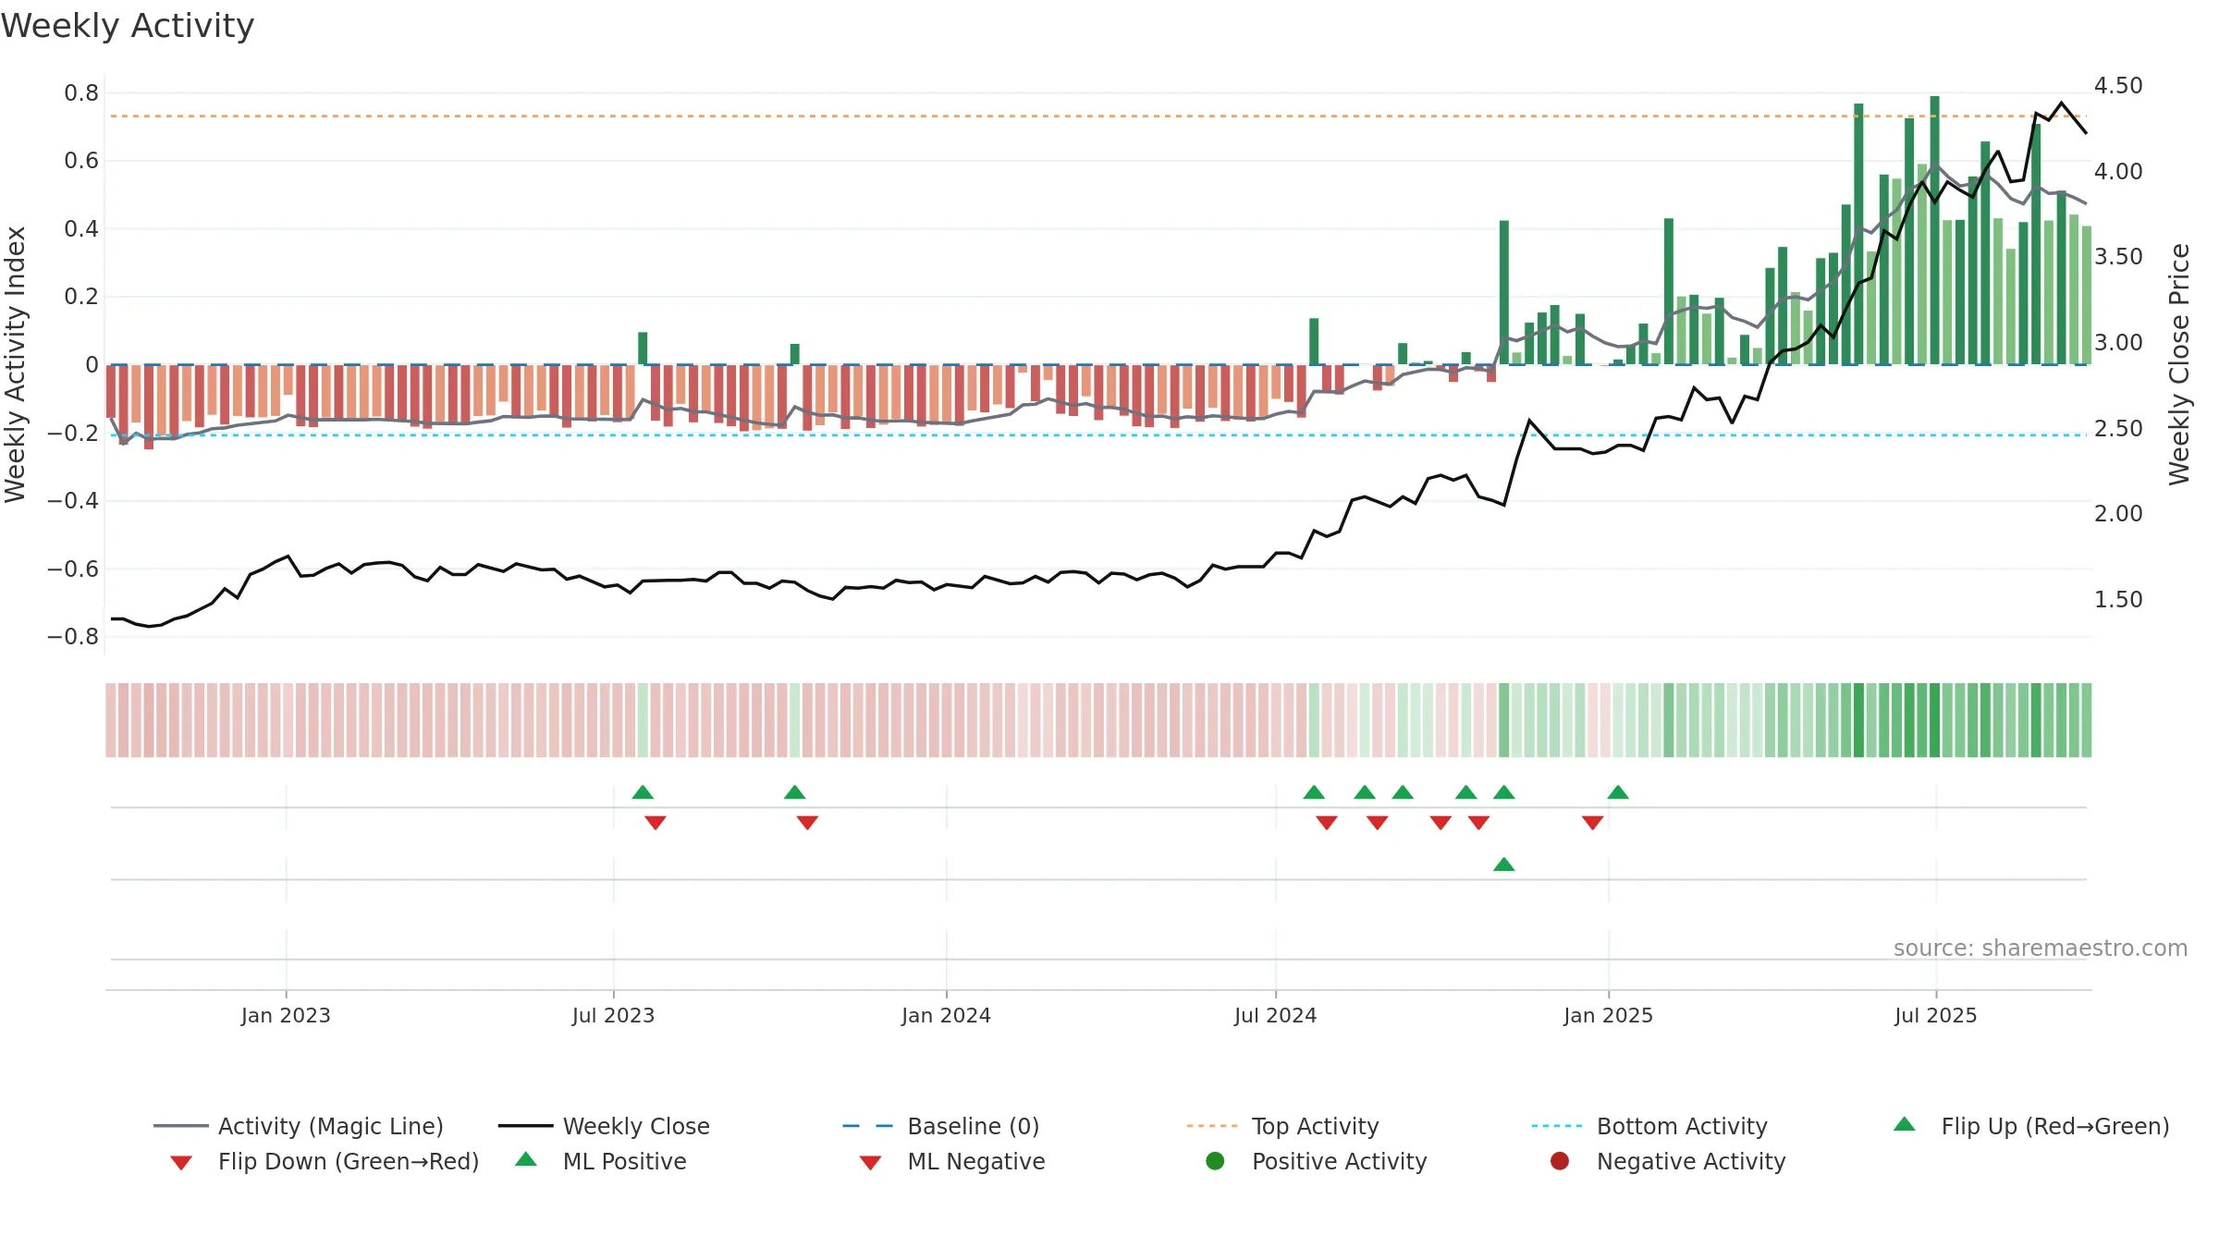Click the Positive Activity green circle icon
The image size is (2219, 1248).
(x=1216, y=1160)
